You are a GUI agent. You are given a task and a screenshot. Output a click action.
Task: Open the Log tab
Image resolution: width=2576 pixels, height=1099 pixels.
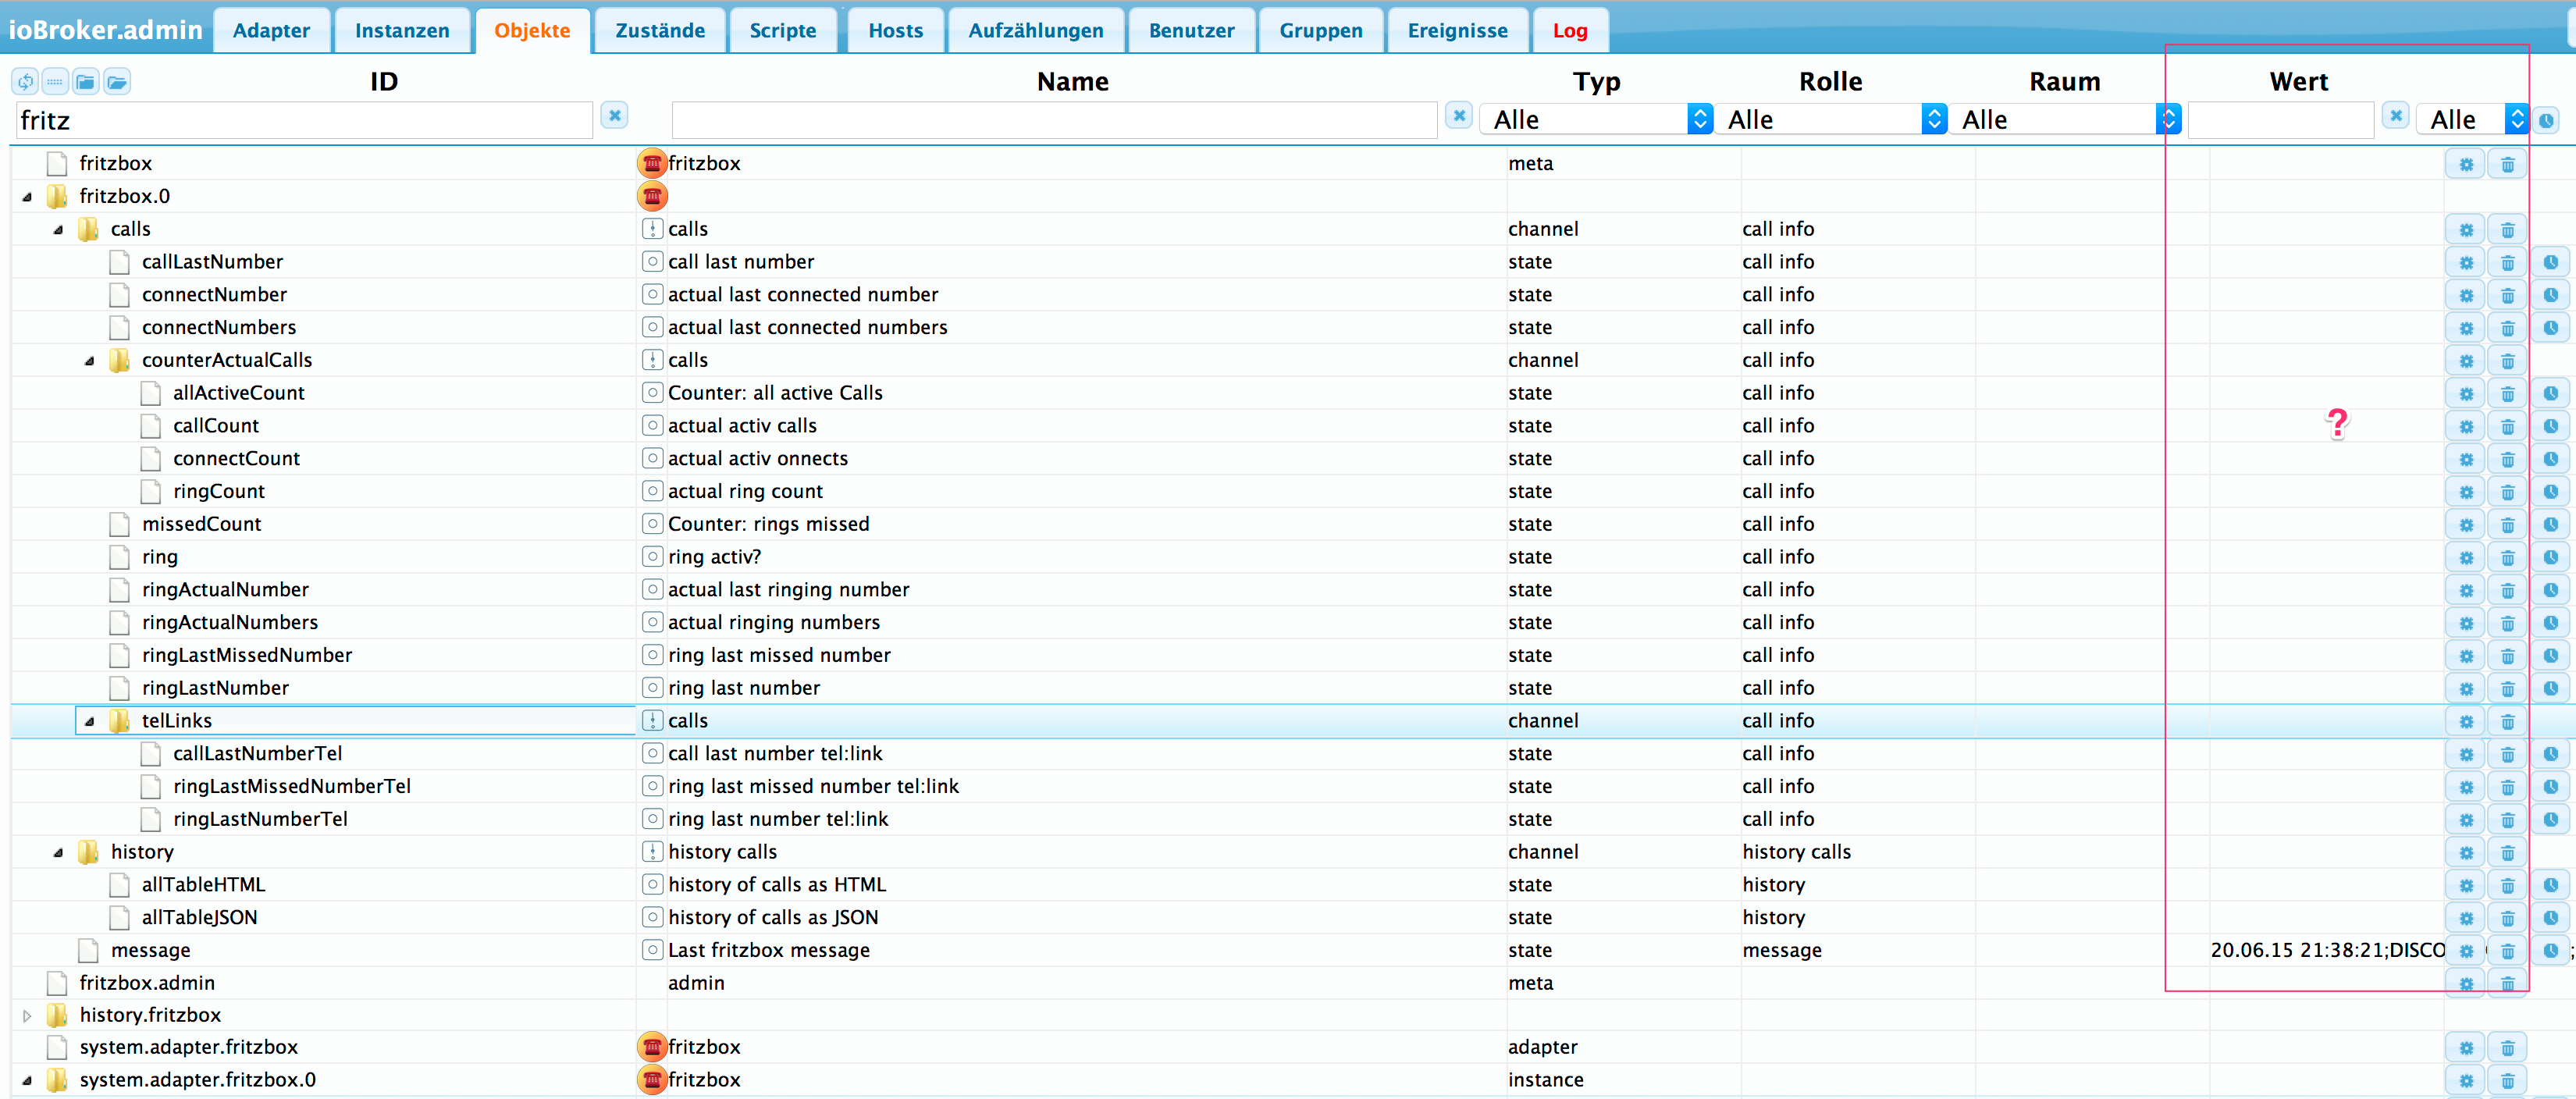click(x=1570, y=31)
